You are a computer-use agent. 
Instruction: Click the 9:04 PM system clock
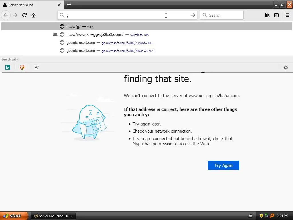pos(282,216)
